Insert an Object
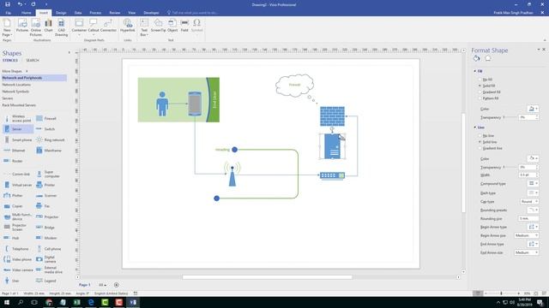The image size is (549, 308). (172, 26)
